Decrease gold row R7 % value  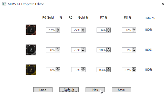109,71
